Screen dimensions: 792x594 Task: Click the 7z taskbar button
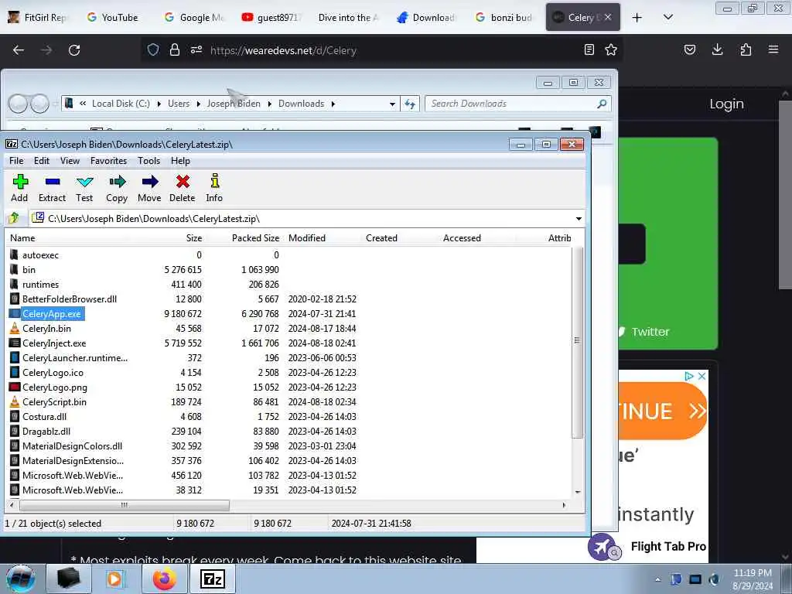tap(213, 579)
